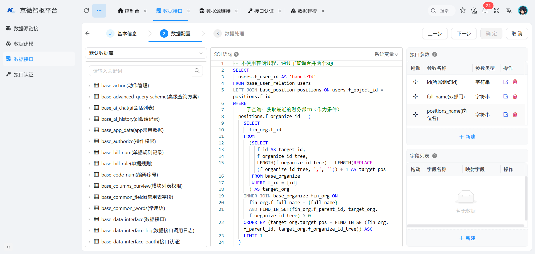
Task: Open the 默认数据库 dropdown
Action: 146,53
